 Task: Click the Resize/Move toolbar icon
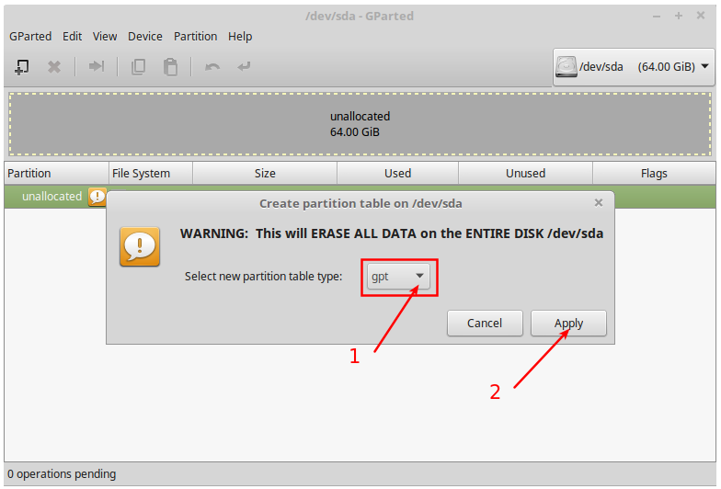[97, 66]
